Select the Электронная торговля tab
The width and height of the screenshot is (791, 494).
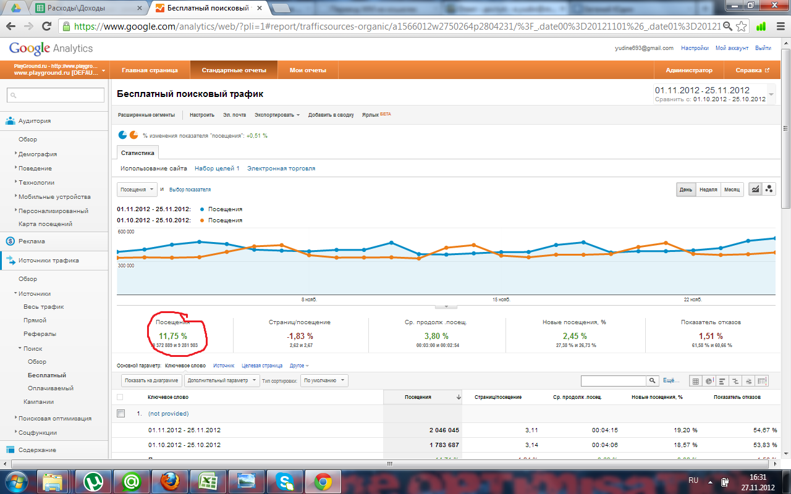(281, 168)
